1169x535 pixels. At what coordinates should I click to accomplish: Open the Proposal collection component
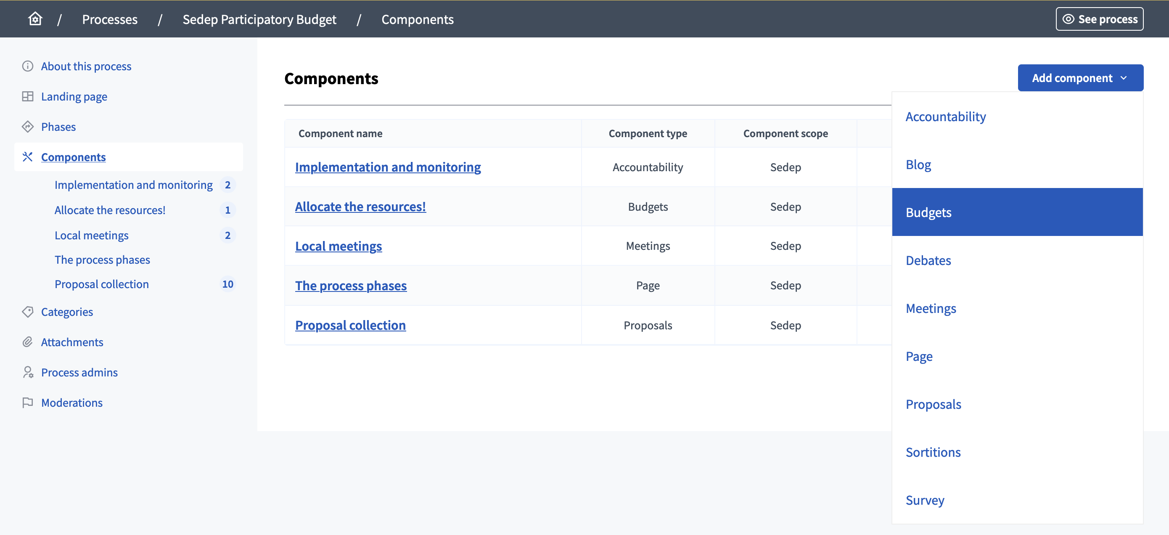(350, 325)
